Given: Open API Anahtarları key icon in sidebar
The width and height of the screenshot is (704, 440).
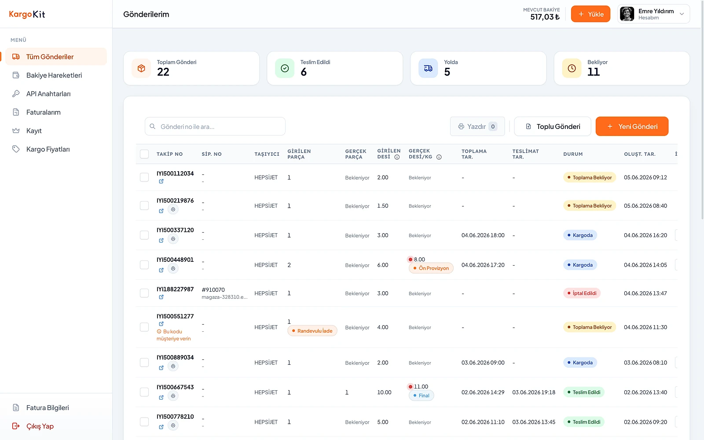Looking at the screenshot, I should tap(16, 94).
